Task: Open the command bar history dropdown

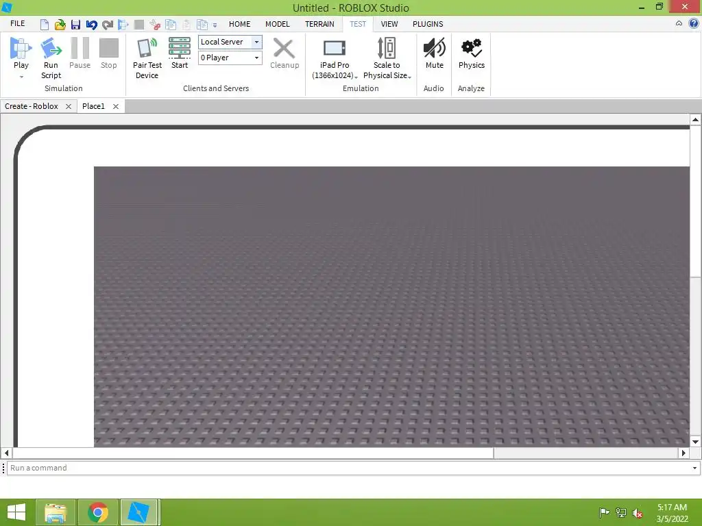Action: (x=695, y=468)
